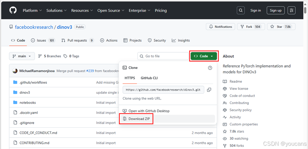308x149 pixels.
Task: Click the fork icon beside 504 forks
Action: [225, 146]
